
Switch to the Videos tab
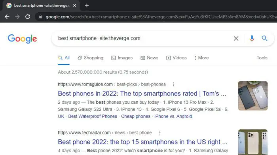click(176, 58)
